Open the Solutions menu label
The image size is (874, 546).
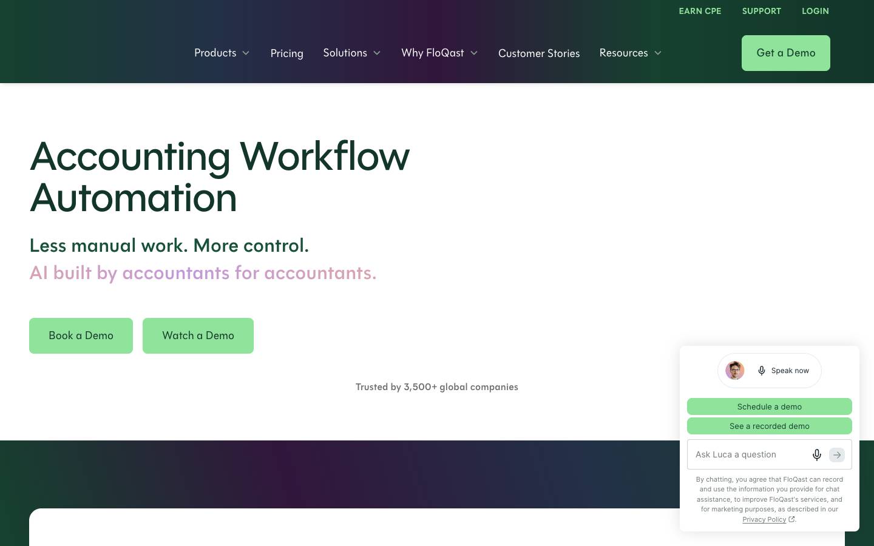tap(345, 53)
